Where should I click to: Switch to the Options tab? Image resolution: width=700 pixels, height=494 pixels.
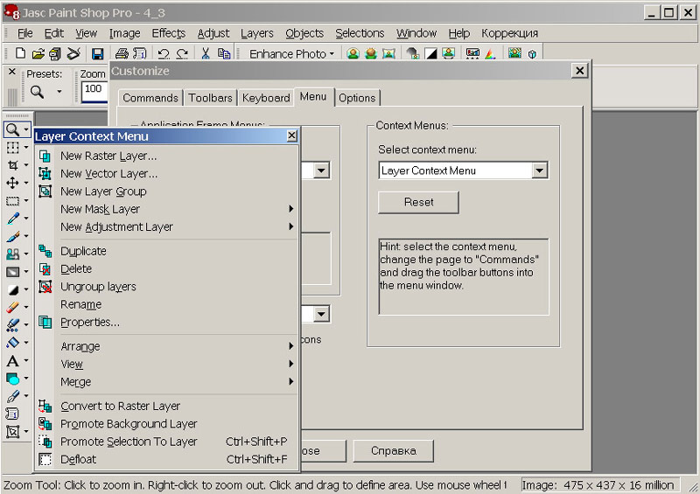[x=357, y=98]
